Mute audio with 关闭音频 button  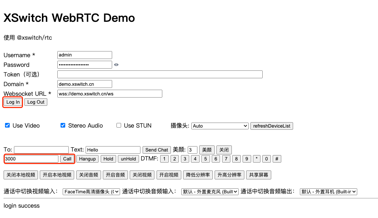click(x=88, y=175)
